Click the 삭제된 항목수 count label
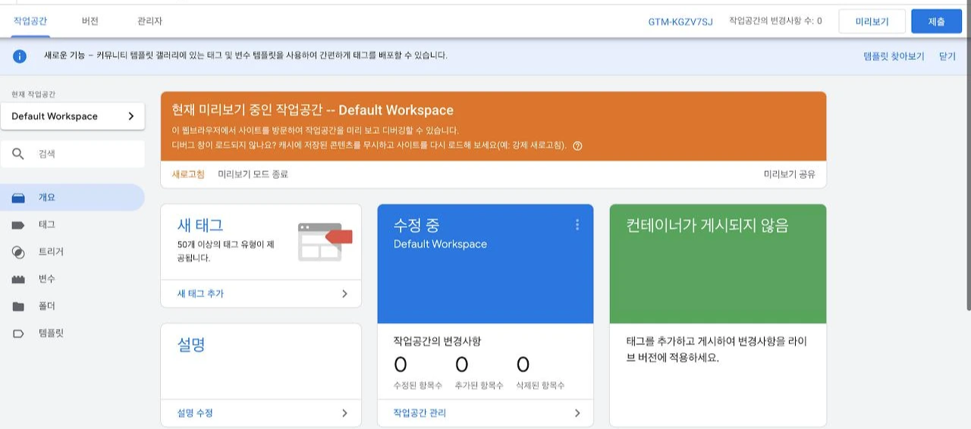Image resolution: width=971 pixels, height=429 pixels. (540, 386)
